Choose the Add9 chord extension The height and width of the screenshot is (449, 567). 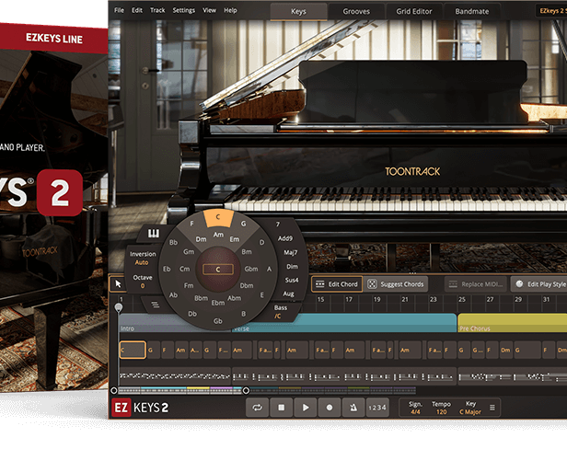tap(285, 238)
